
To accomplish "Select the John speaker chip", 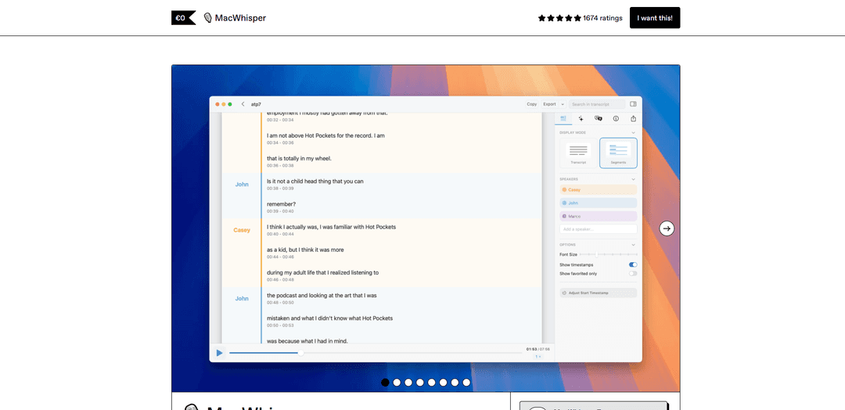I will pos(599,203).
